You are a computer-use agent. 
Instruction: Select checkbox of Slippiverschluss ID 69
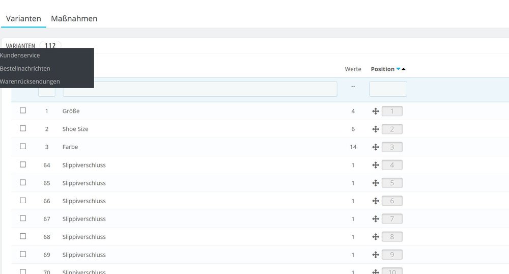click(23, 254)
